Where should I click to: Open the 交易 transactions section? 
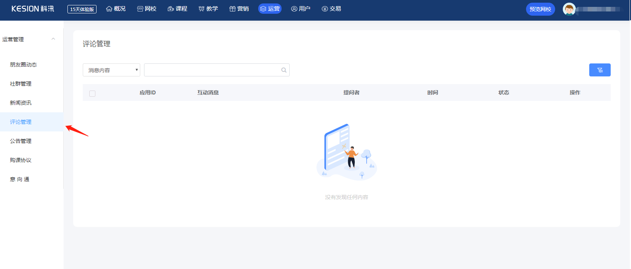(331, 9)
